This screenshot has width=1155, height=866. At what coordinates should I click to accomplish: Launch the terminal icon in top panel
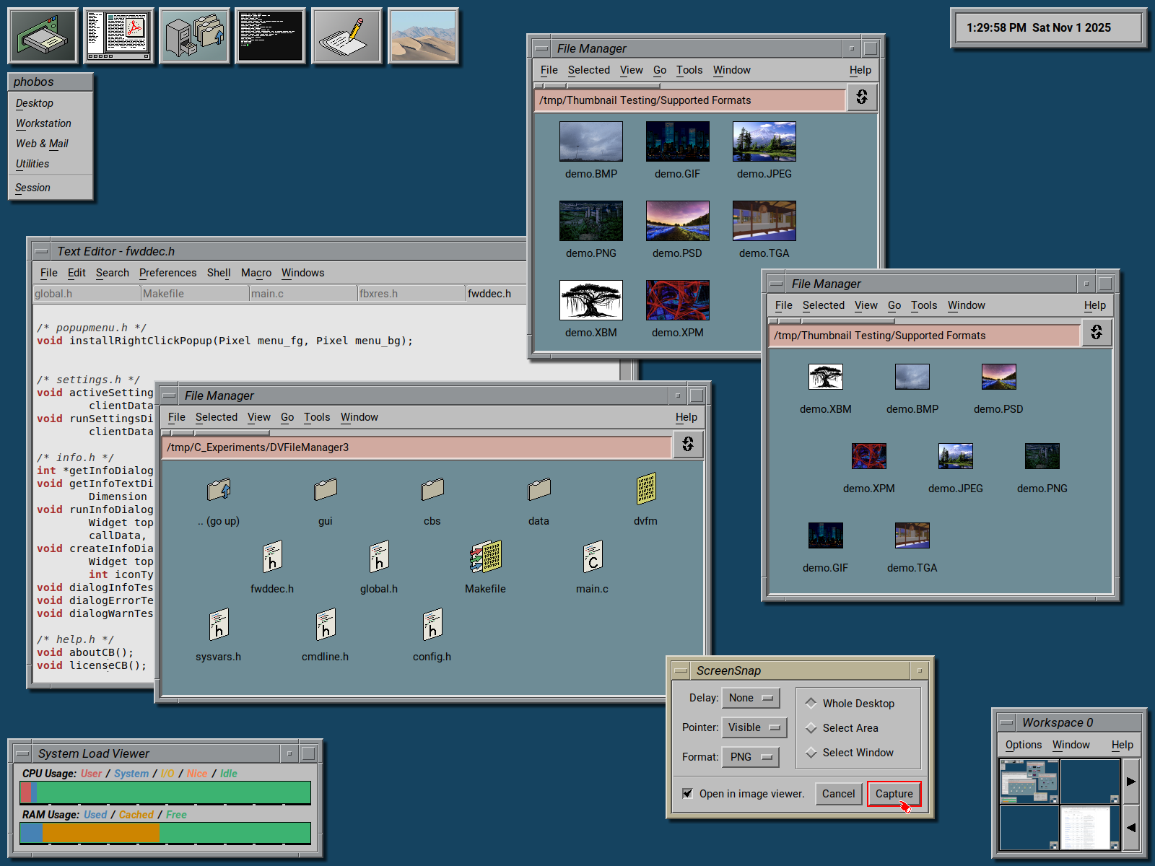271,35
